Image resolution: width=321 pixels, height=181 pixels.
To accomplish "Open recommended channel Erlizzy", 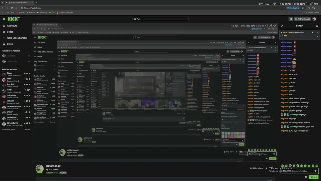I will pyautogui.click(x=16, y=113).
